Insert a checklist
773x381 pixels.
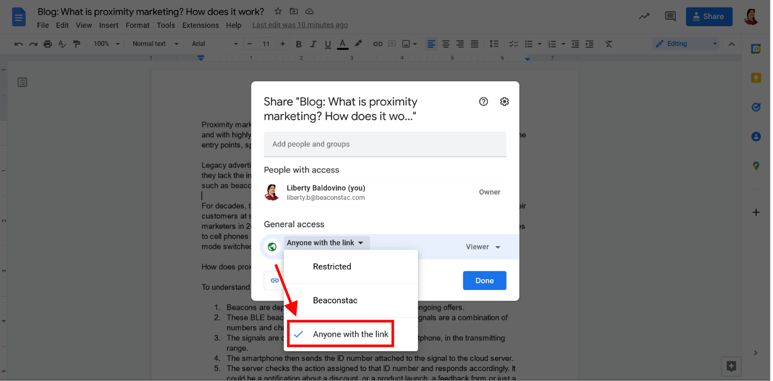514,44
